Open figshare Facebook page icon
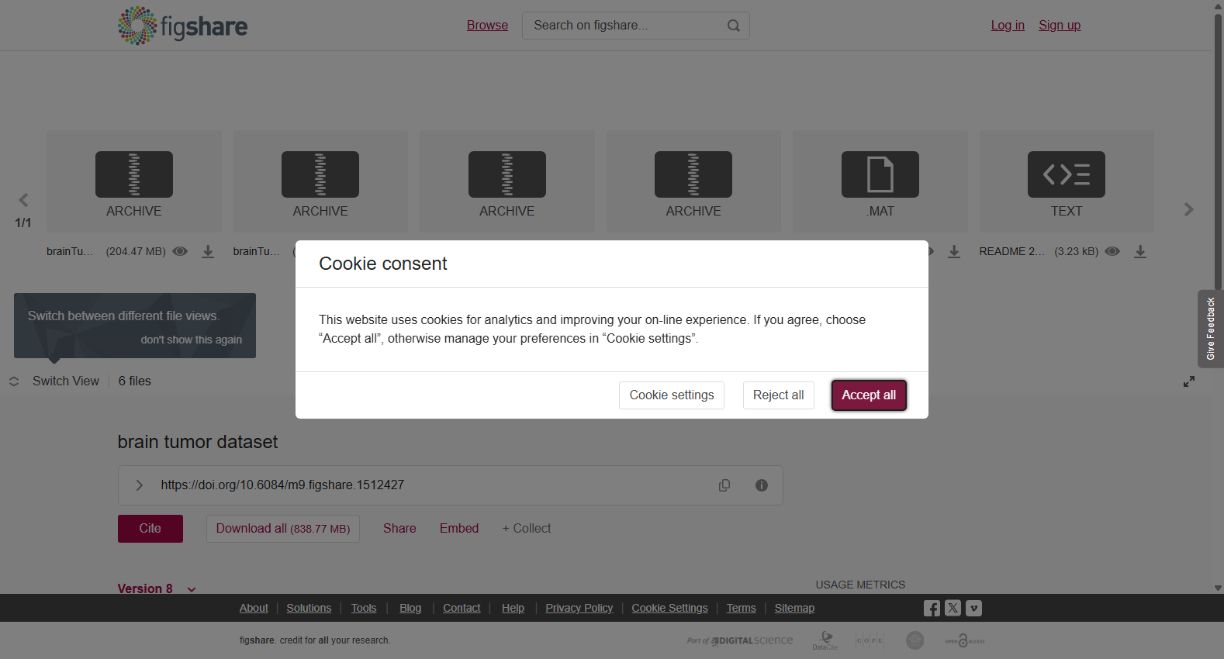 click(x=932, y=609)
